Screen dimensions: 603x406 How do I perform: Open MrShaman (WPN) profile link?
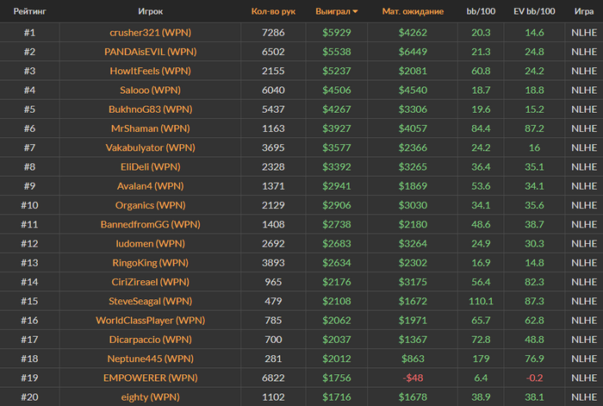coord(151,128)
